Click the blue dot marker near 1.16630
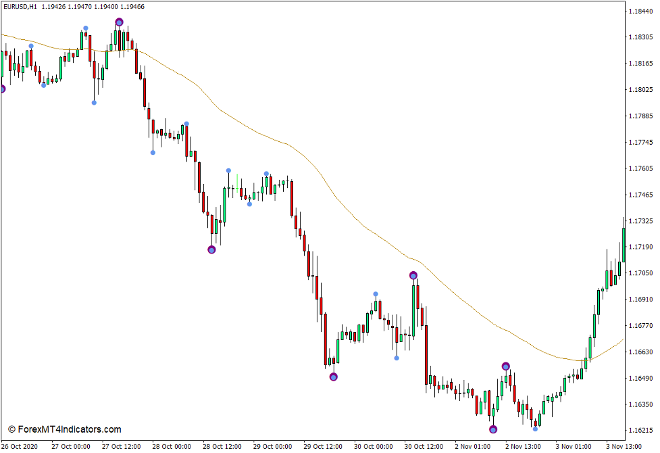Screen dimensions: 660x453 pos(398,356)
